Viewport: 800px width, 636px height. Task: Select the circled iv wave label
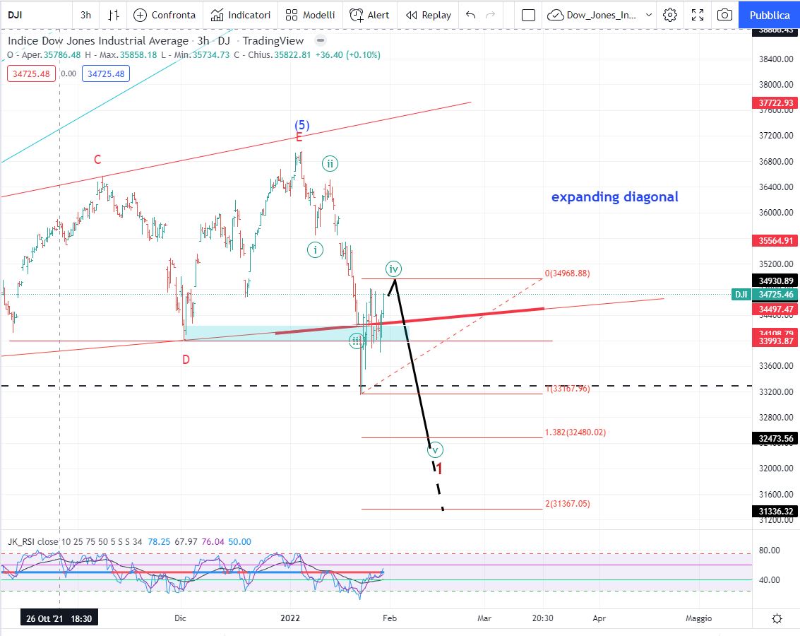coord(393,269)
